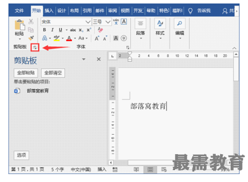Click the Tell Me lightbulb icon
This screenshot has height=182, width=248.
pos(190,11)
